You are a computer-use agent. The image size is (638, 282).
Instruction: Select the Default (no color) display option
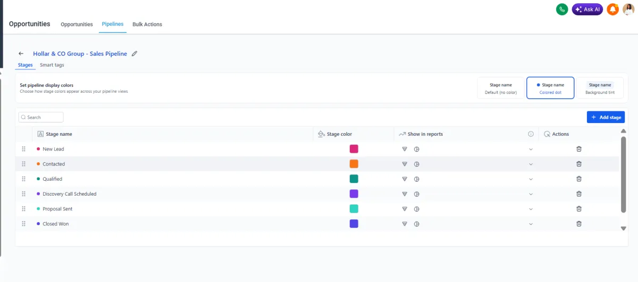click(x=501, y=88)
